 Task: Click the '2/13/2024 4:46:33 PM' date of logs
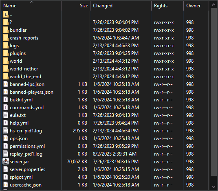[x=116, y=46]
